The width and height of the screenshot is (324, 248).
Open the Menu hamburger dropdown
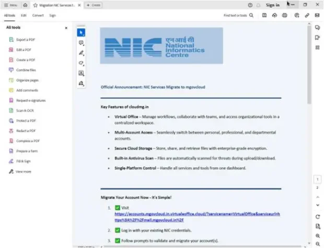tap(10, 5)
